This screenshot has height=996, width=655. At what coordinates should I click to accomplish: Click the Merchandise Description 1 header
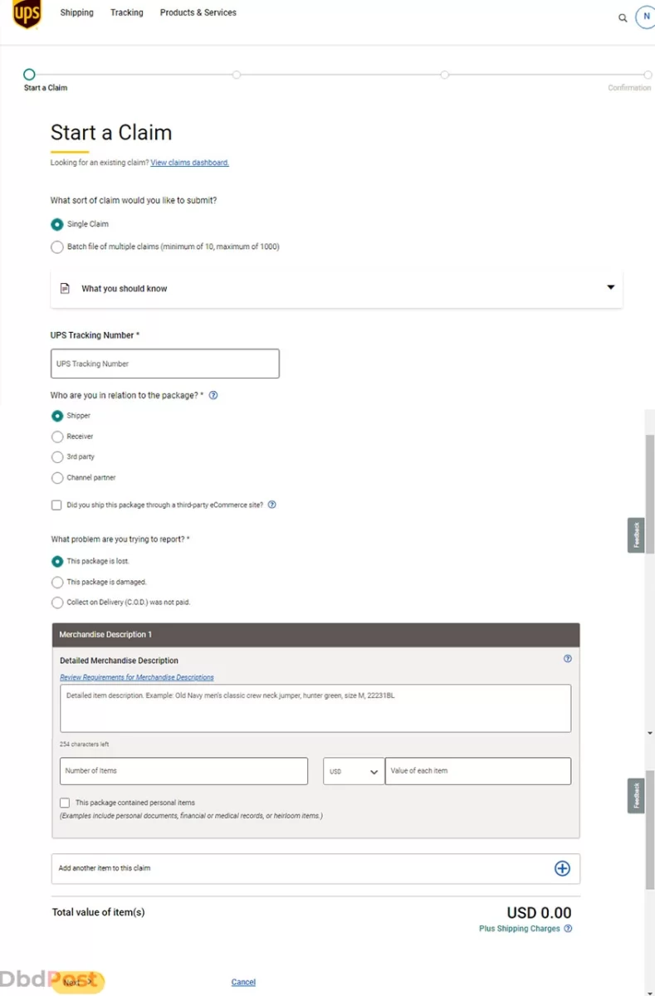pyautogui.click(x=315, y=634)
